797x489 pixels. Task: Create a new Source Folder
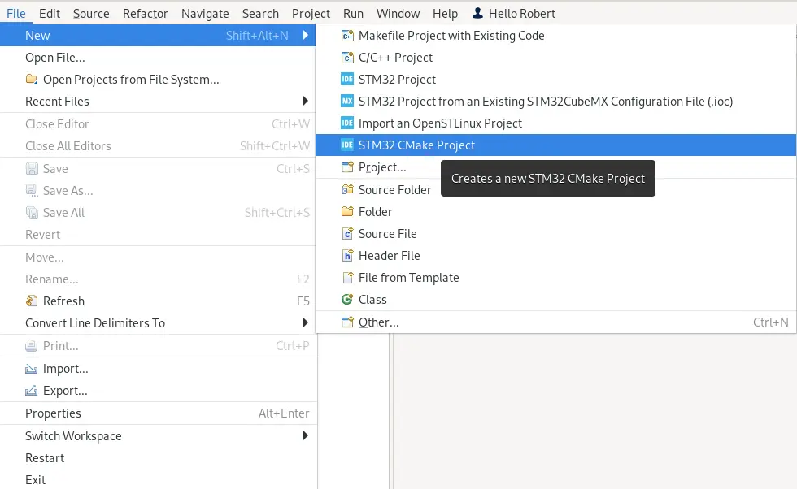coord(394,189)
